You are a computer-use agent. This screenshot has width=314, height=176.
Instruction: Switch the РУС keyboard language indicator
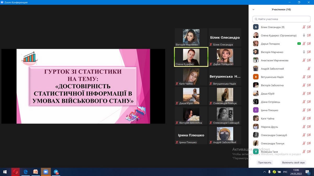pos(285,172)
